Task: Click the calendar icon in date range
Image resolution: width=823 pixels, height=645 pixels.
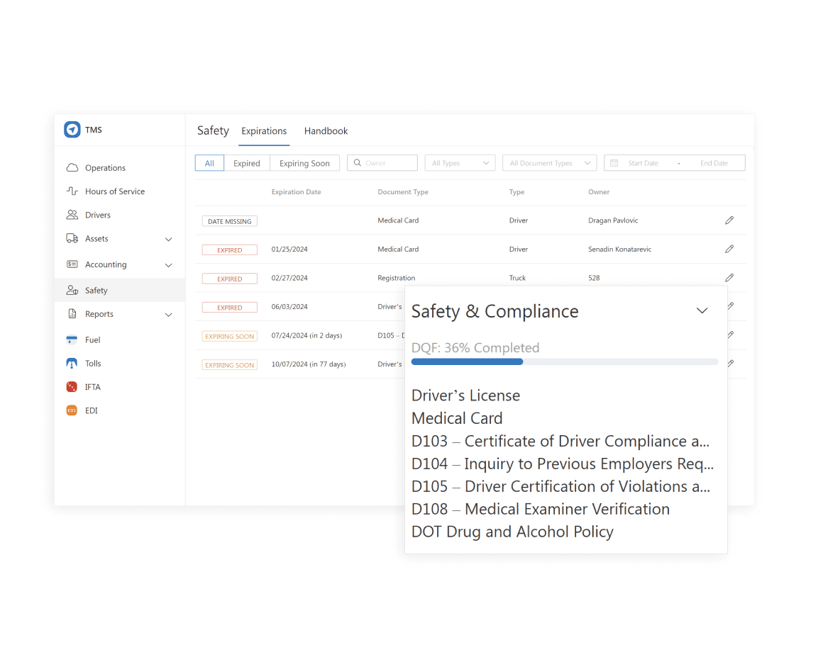Action: pos(614,163)
